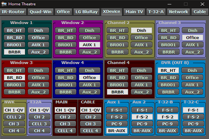209x139 pixels.
Task: Select Office input for Channel 2
Action: pos(141,38)
